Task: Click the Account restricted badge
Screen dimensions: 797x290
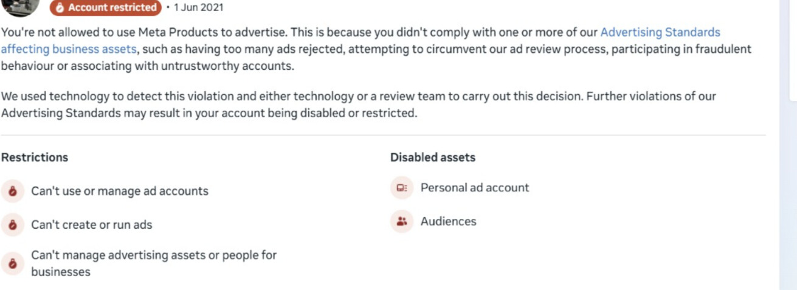Action: (x=106, y=8)
